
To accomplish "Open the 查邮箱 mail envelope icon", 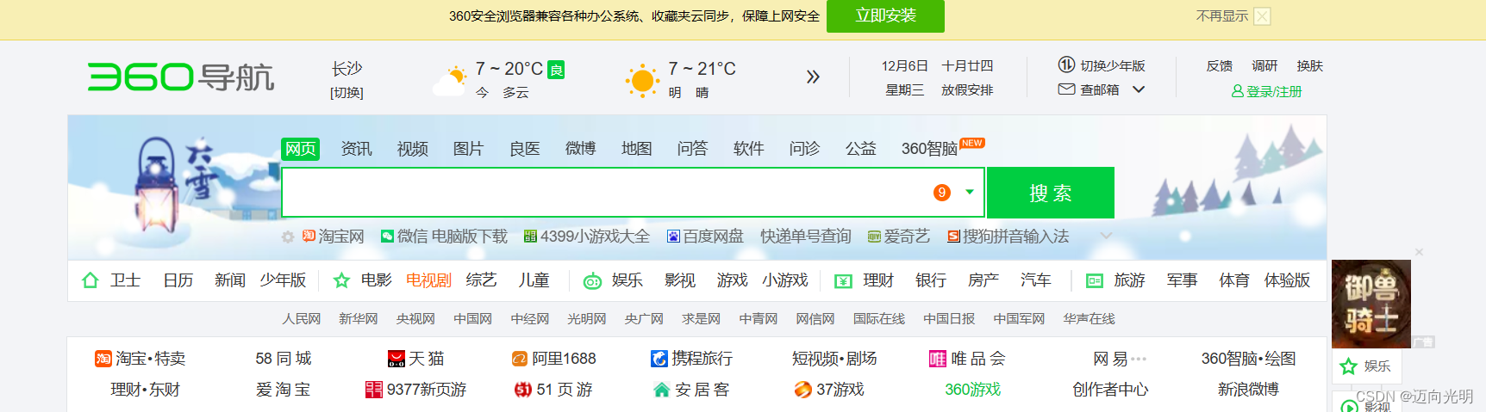I will (1066, 89).
